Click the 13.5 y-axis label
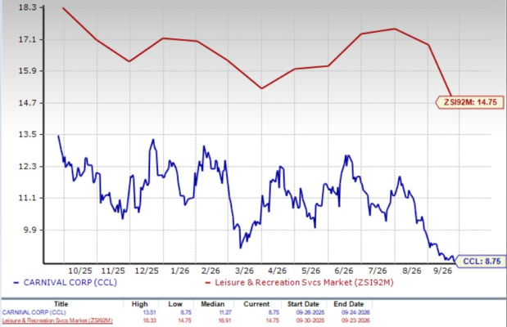The width and height of the screenshot is (507, 327). tap(28, 134)
